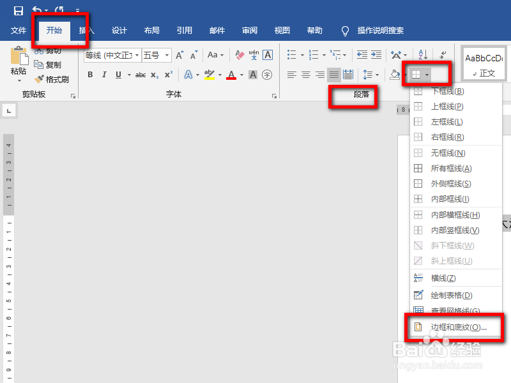Apply yellow text highlight color

coord(210,75)
